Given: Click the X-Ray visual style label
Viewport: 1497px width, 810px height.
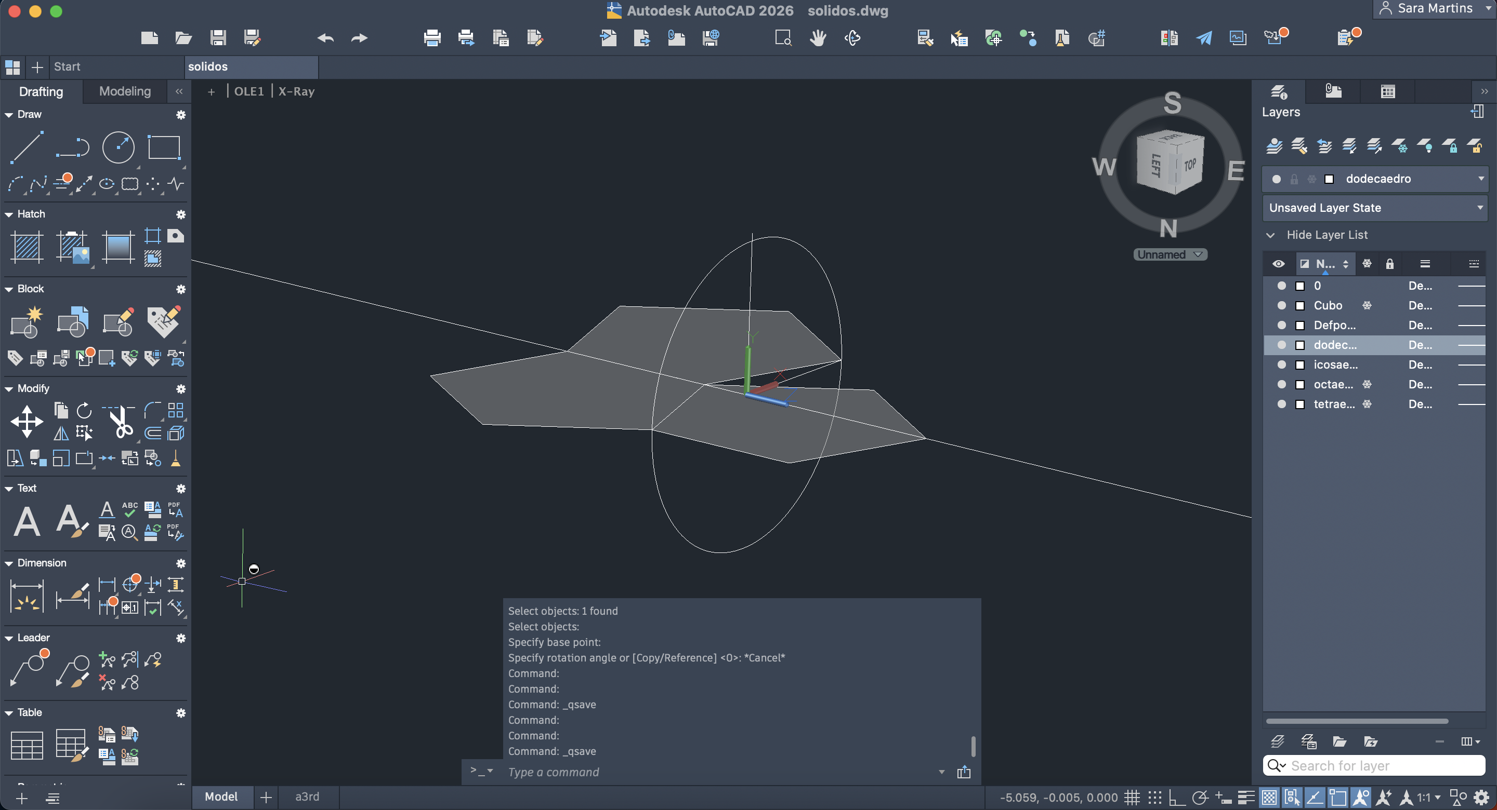Looking at the screenshot, I should tap(296, 91).
